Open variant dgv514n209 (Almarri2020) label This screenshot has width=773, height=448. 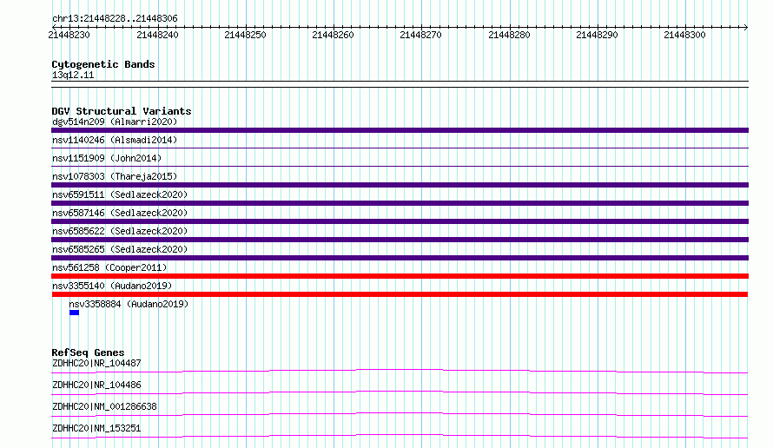click(x=115, y=122)
